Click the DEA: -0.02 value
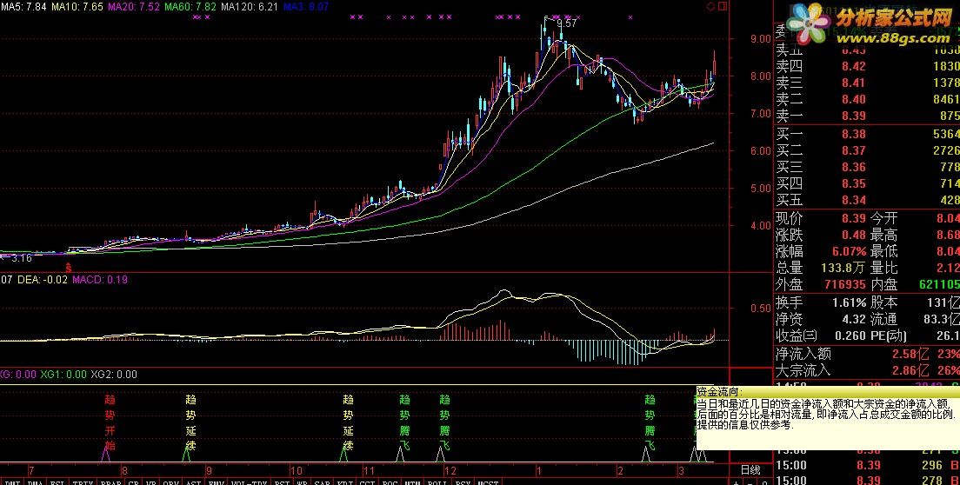The height and width of the screenshot is (485, 960). [x=43, y=280]
